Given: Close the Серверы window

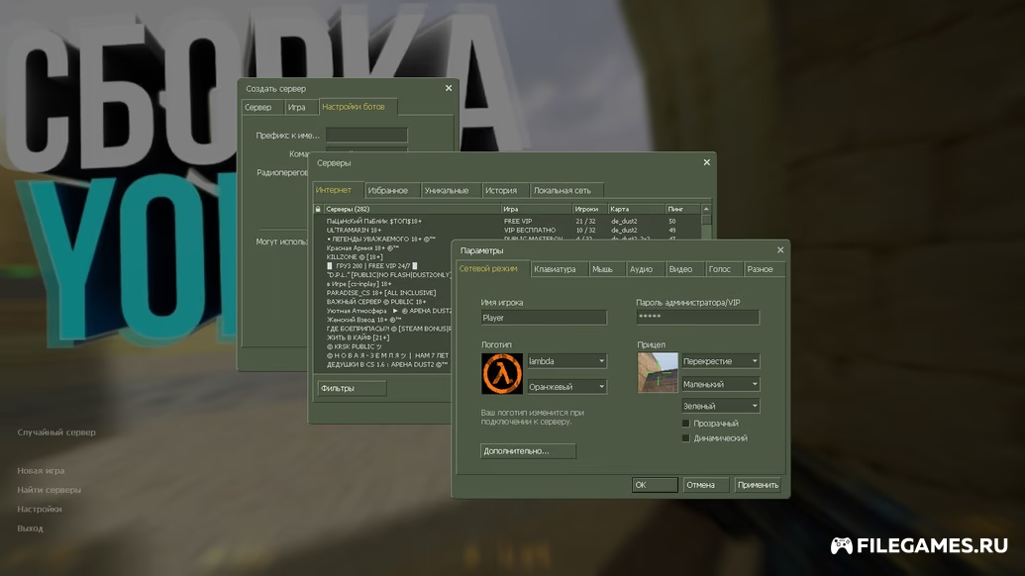Looking at the screenshot, I should click(x=707, y=162).
